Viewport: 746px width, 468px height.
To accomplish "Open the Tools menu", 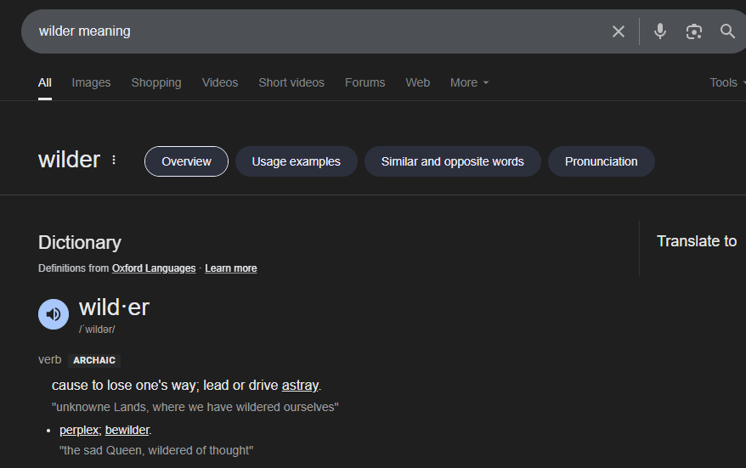I will click(x=727, y=82).
